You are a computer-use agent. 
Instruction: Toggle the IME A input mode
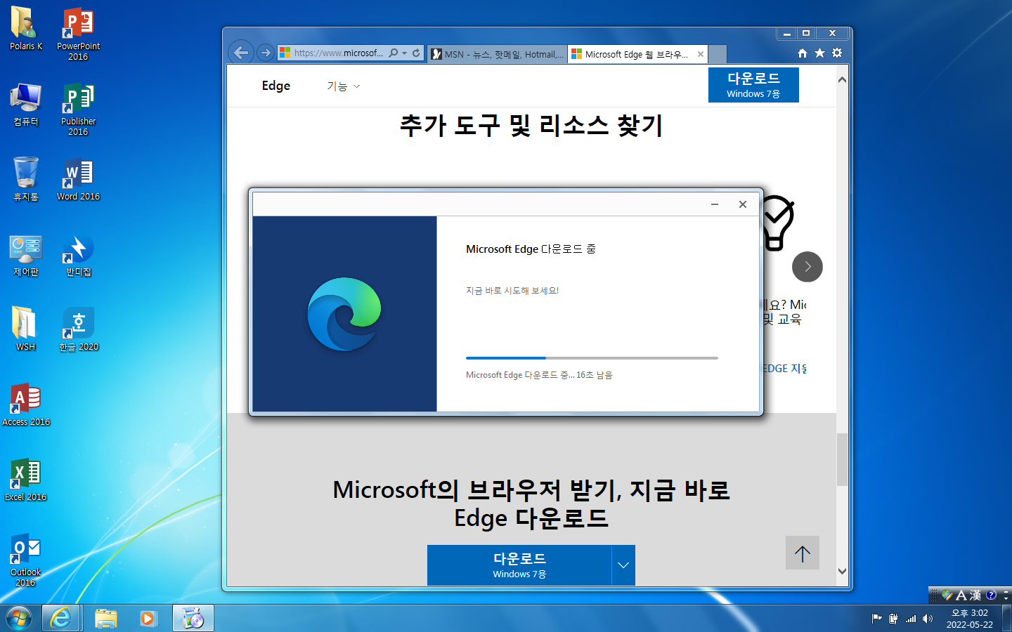[961, 595]
